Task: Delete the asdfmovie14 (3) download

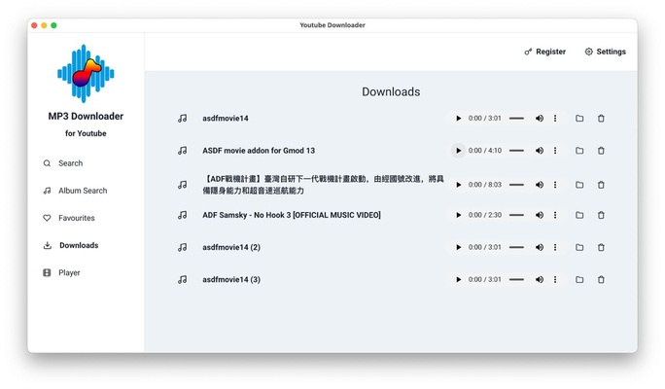Action: [x=601, y=279]
